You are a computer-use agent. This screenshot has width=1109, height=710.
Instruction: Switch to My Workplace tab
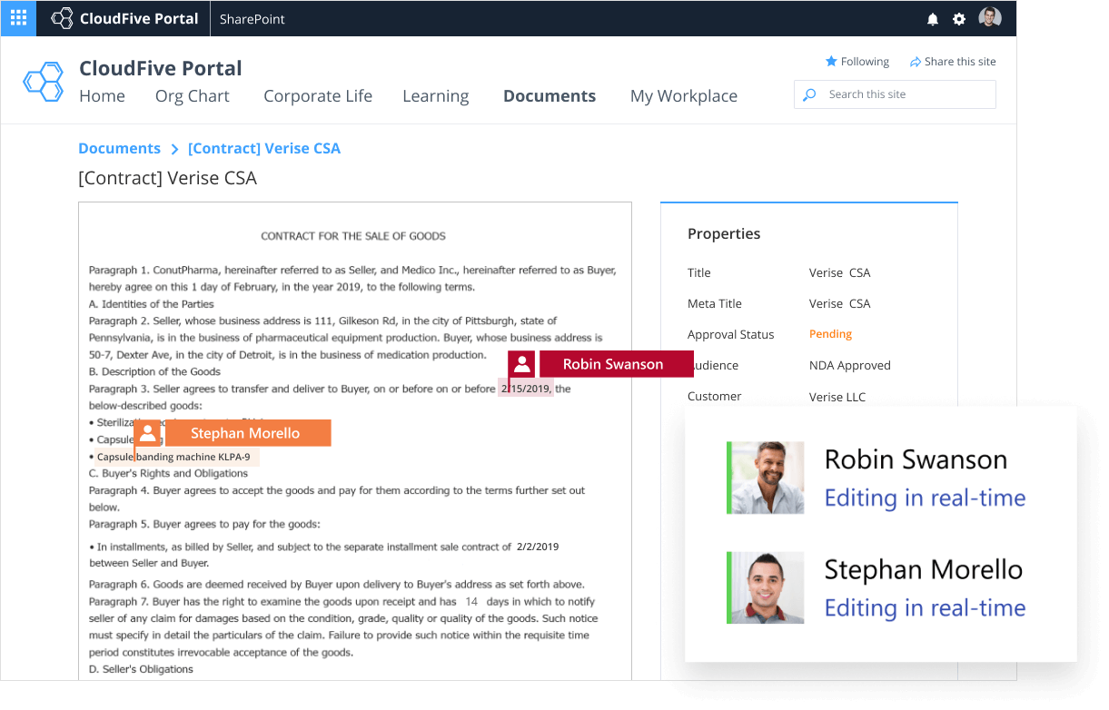683,96
